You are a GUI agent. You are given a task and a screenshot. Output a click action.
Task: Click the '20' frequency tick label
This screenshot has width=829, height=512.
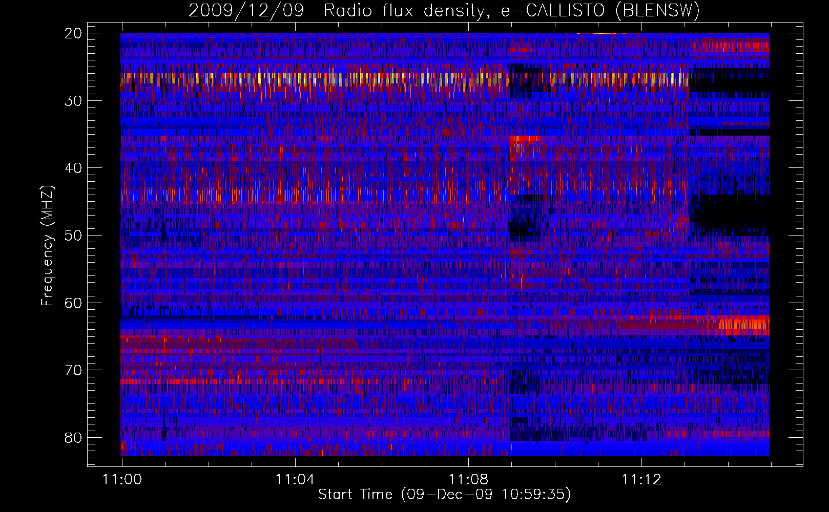coord(73,33)
